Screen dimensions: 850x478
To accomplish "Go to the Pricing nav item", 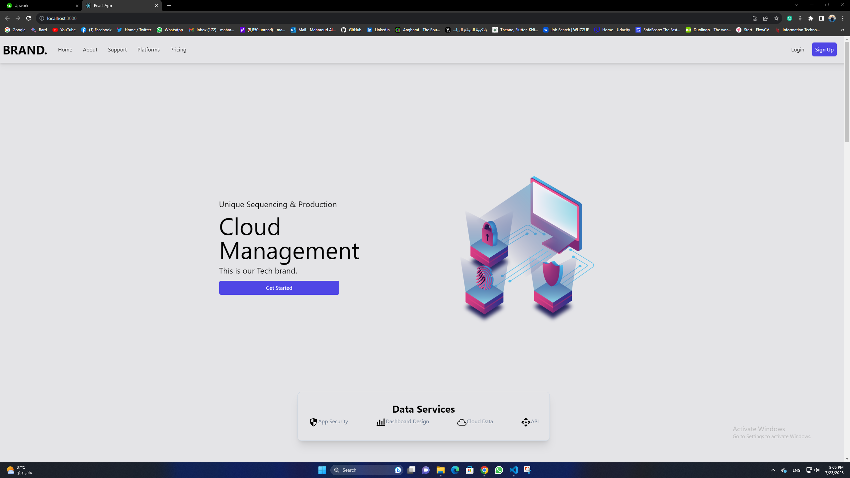I will click(x=178, y=49).
